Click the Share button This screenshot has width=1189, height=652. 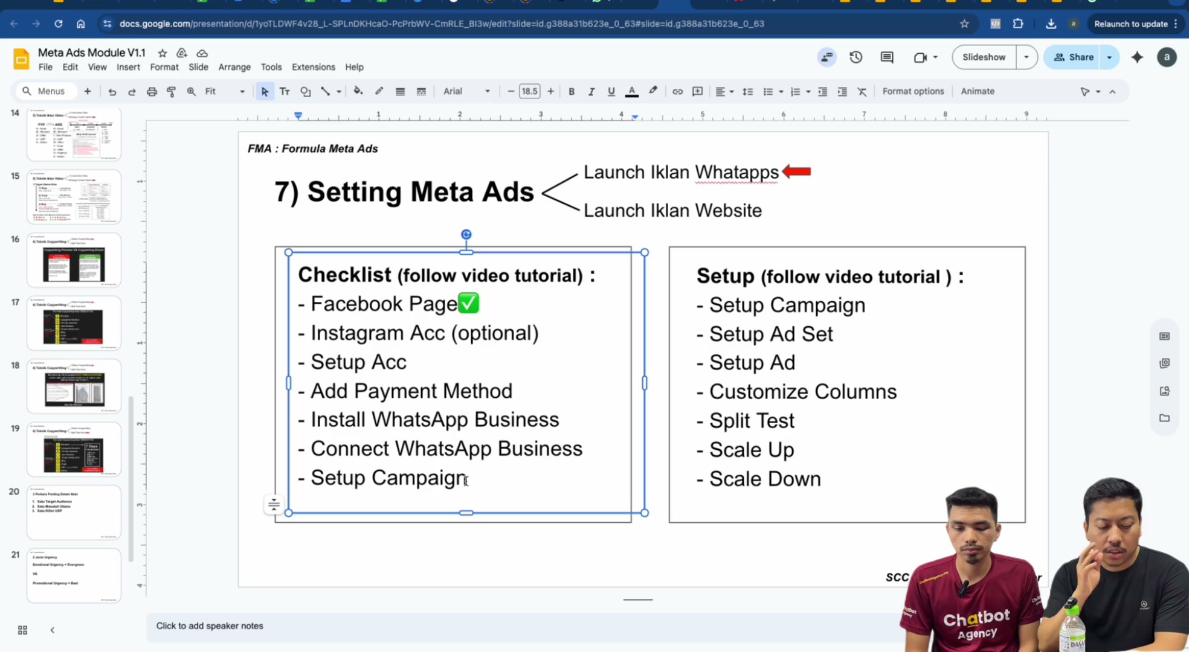coord(1074,57)
